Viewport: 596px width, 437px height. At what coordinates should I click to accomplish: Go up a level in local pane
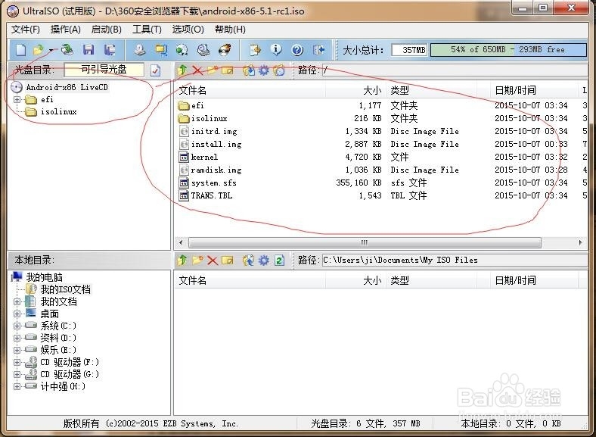(182, 261)
